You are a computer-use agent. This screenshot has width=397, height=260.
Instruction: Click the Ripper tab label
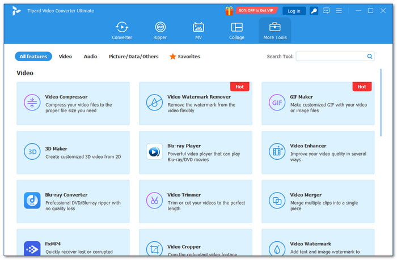click(160, 37)
